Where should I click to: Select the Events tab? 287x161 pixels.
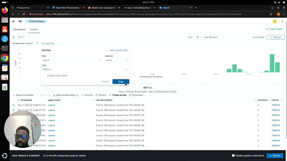(34, 29)
